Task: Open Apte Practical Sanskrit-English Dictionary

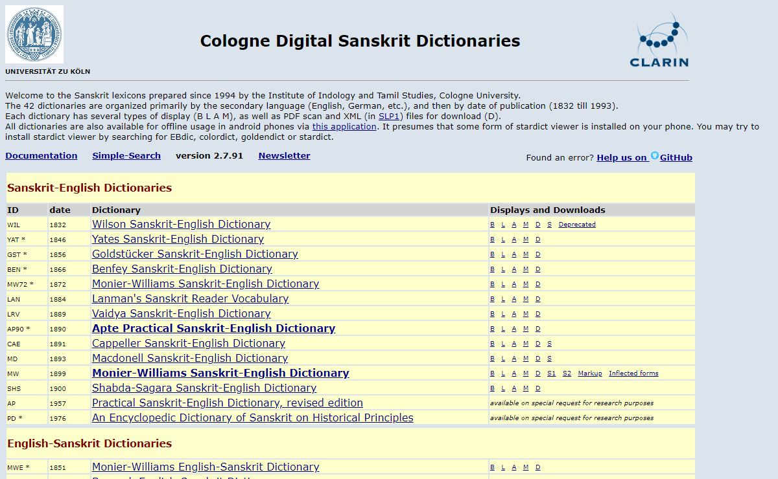Action: pyautogui.click(x=213, y=329)
